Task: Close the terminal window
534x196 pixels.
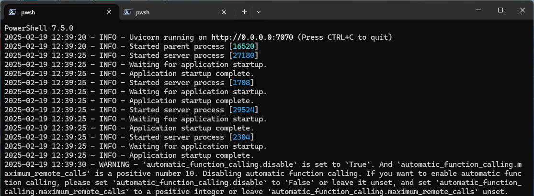Action: (x=522, y=10)
